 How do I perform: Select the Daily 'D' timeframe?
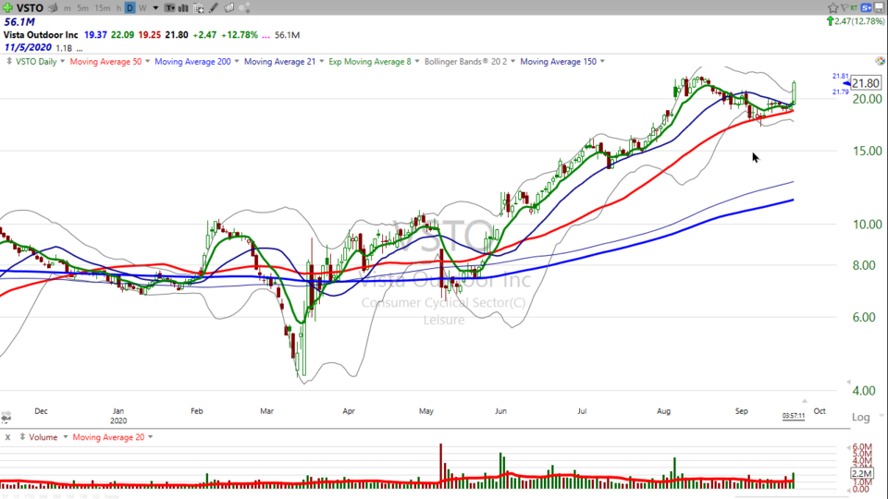pos(129,8)
